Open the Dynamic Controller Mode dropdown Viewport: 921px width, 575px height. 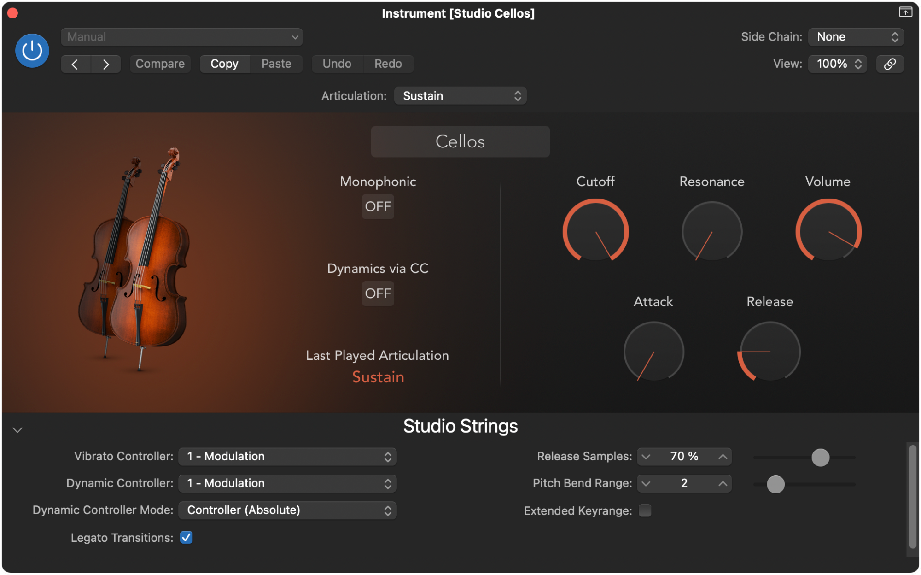pyautogui.click(x=288, y=510)
